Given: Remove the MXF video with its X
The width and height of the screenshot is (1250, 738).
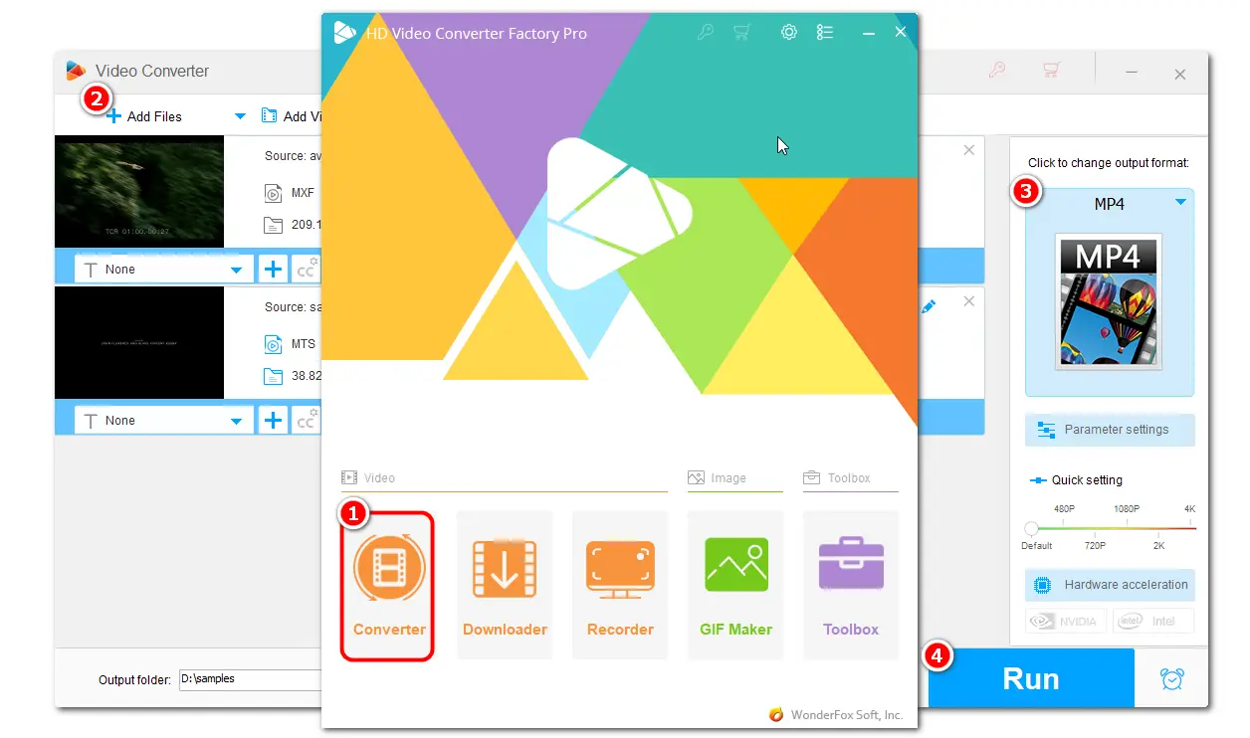Looking at the screenshot, I should click(969, 150).
